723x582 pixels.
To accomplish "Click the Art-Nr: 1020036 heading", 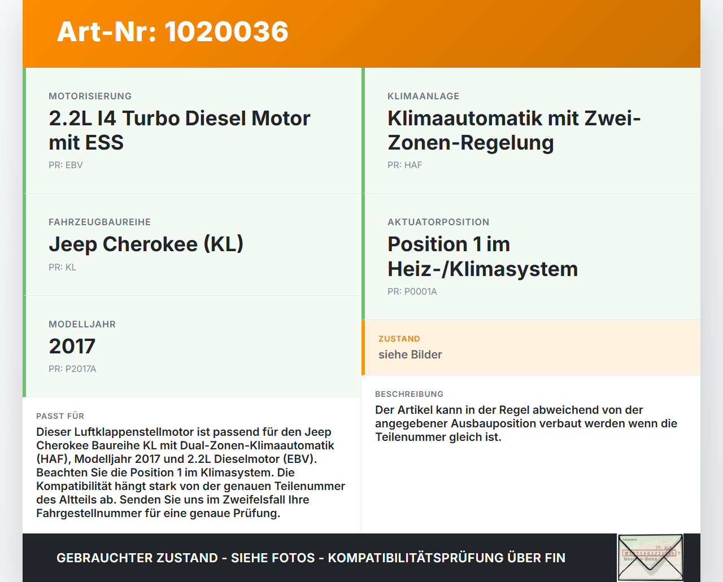I will (173, 32).
